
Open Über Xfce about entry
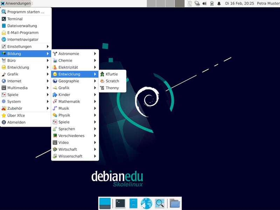[26, 115]
